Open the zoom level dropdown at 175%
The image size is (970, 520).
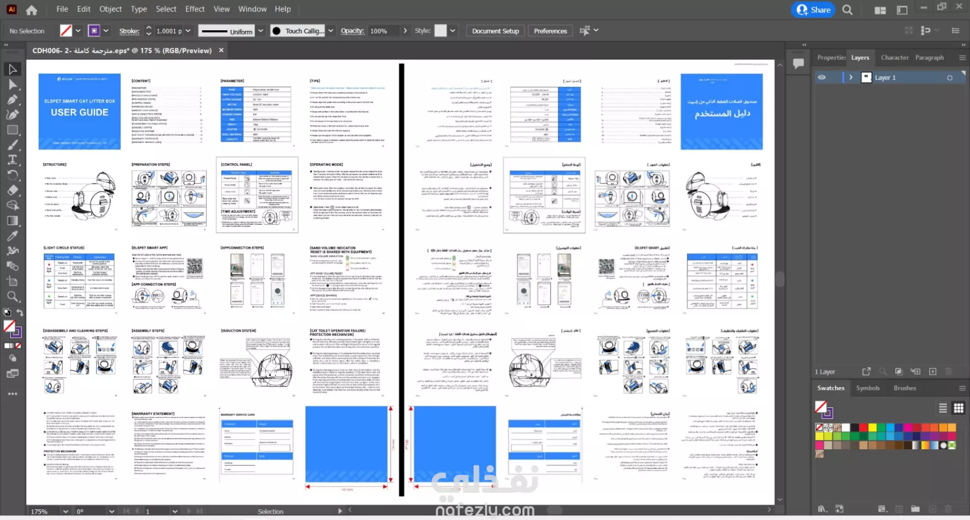click(66, 511)
